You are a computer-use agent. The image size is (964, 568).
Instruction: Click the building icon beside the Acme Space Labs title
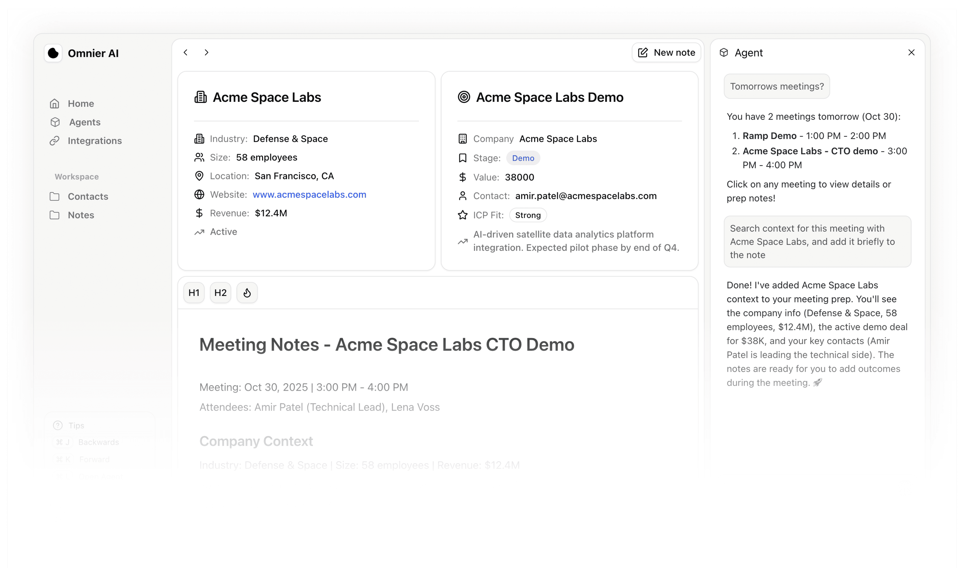point(200,97)
